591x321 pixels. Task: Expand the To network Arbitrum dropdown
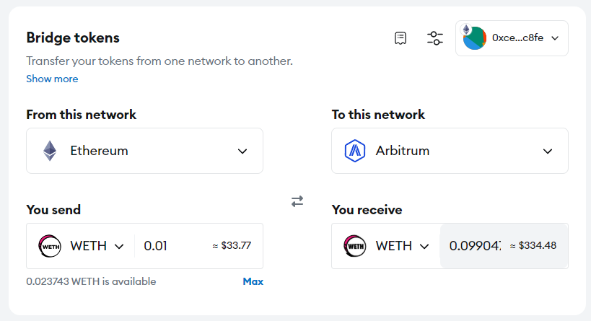click(x=548, y=151)
